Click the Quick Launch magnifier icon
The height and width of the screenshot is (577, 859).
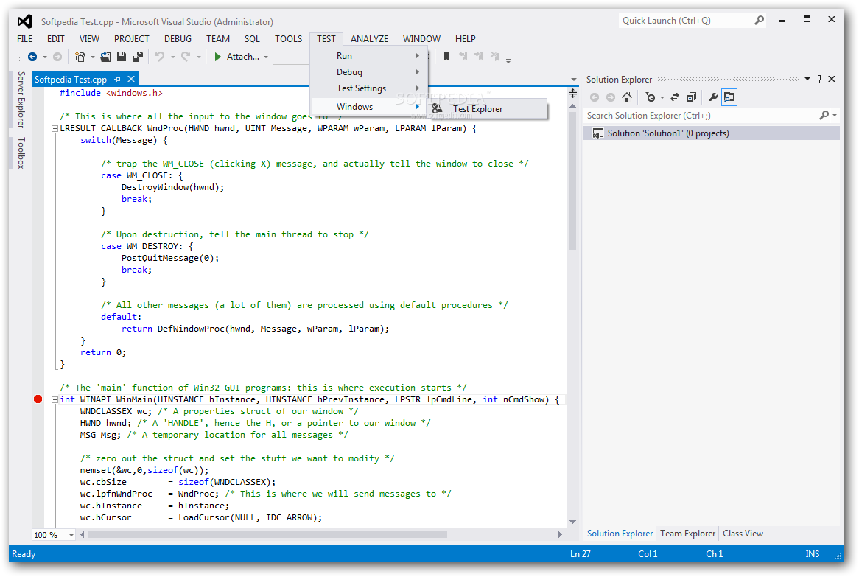tap(759, 21)
